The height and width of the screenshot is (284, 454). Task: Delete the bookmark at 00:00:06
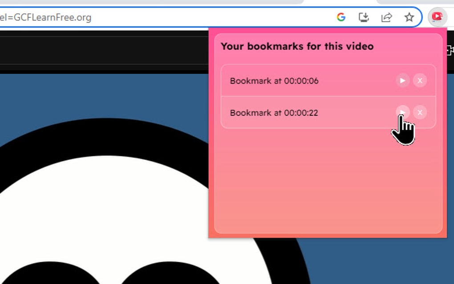(420, 81)
